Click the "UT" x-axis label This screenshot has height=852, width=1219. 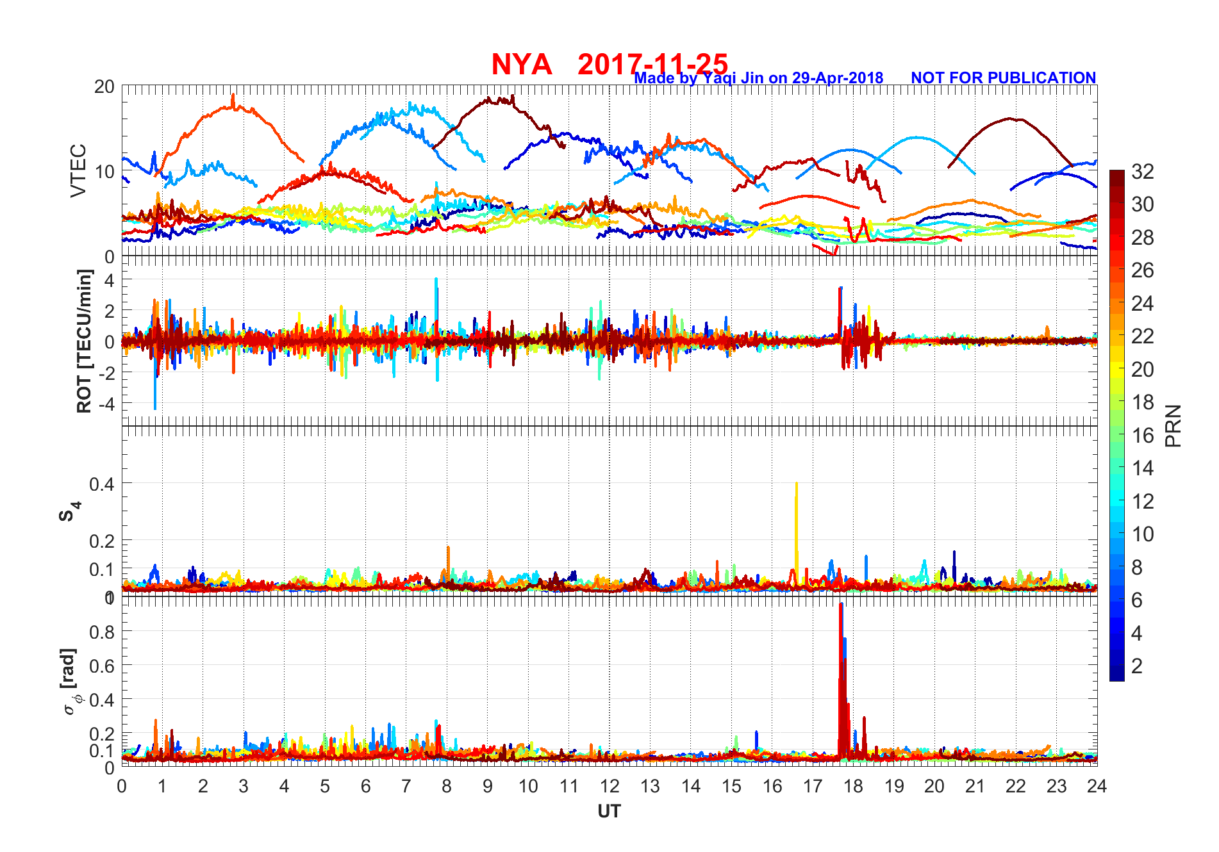point(609,812)
